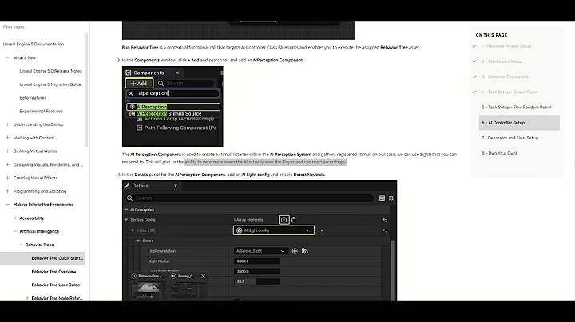The image size is (575, 322).
Task: Open array element options chevron
Action: (x=322, y=230)
